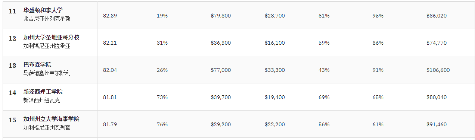Select the $106,600 salary value
Image resolution: width=475 pixels, height=140 pixels.
(438, 70)
